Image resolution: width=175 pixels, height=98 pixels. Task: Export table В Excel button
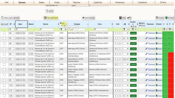click(170, 18)
